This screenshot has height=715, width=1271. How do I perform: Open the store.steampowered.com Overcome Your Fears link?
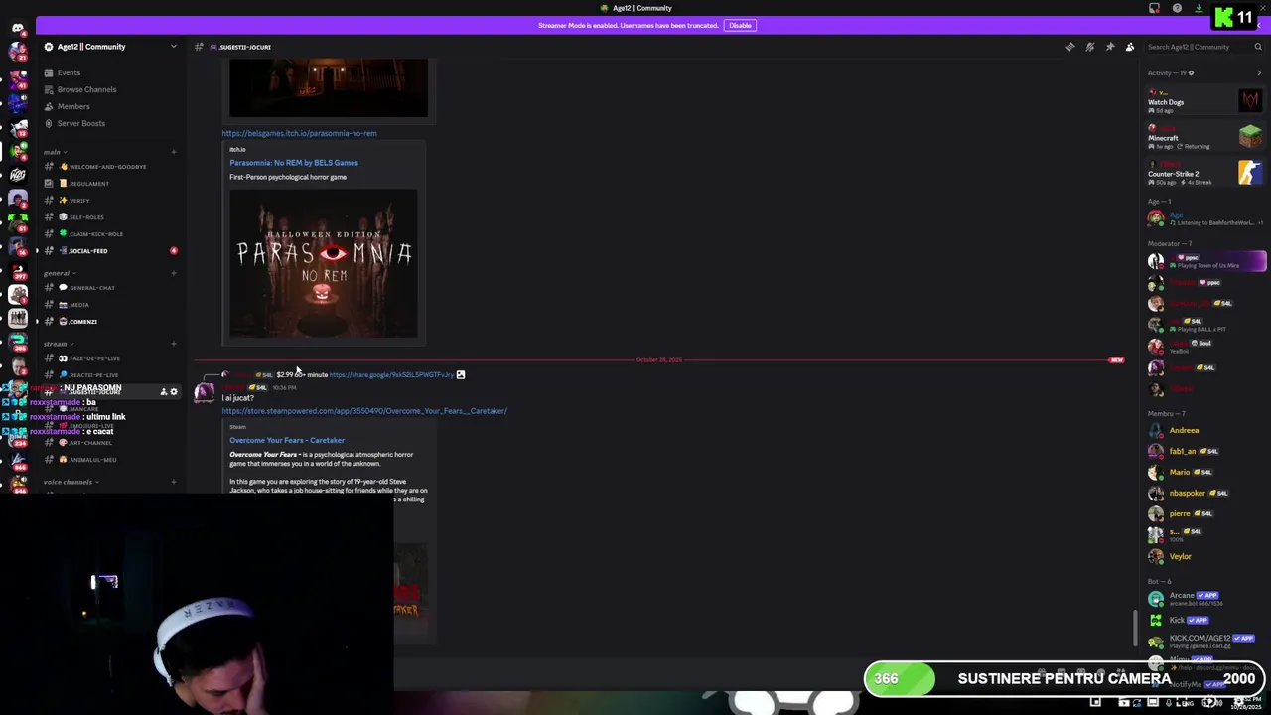click(364, 411)
